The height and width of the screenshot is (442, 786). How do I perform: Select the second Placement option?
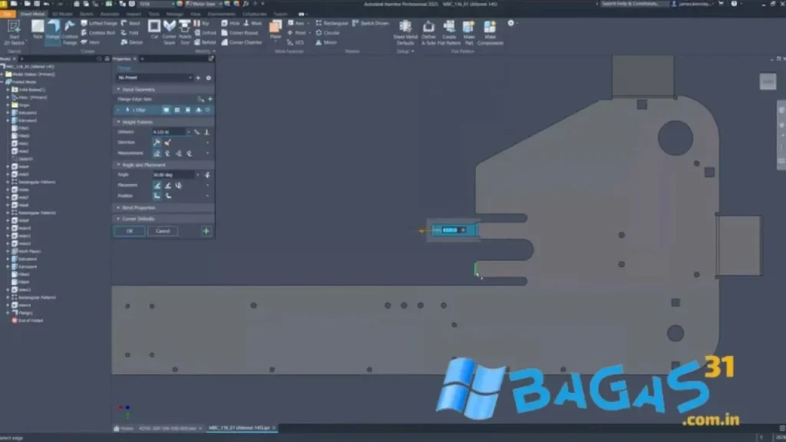point(167,185)
